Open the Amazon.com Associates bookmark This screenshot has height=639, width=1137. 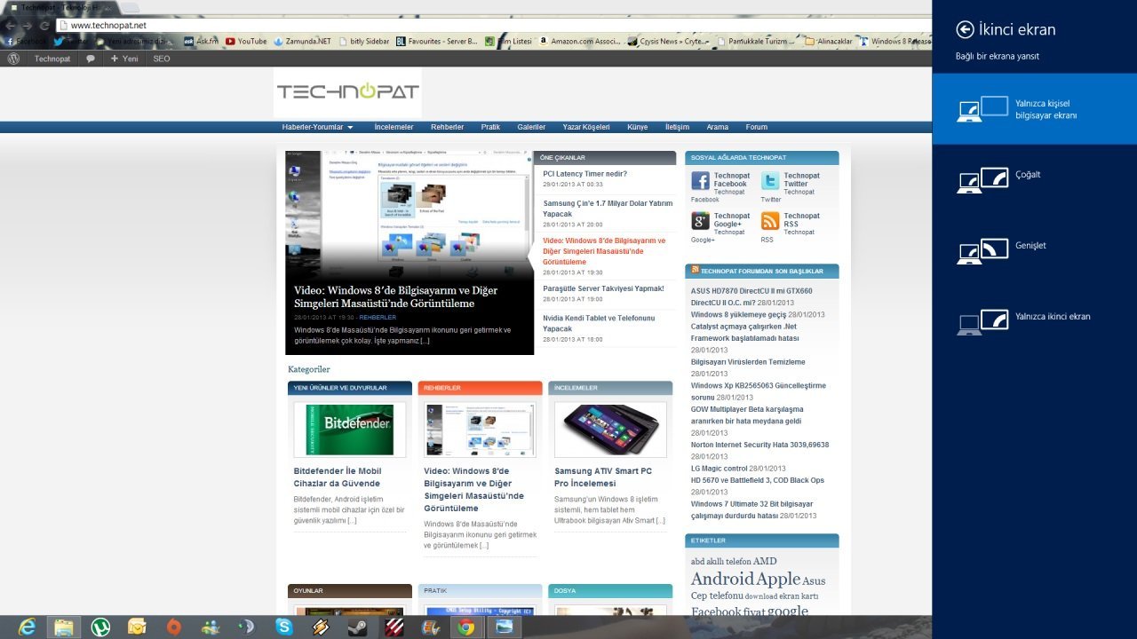[x=578, y=41]
